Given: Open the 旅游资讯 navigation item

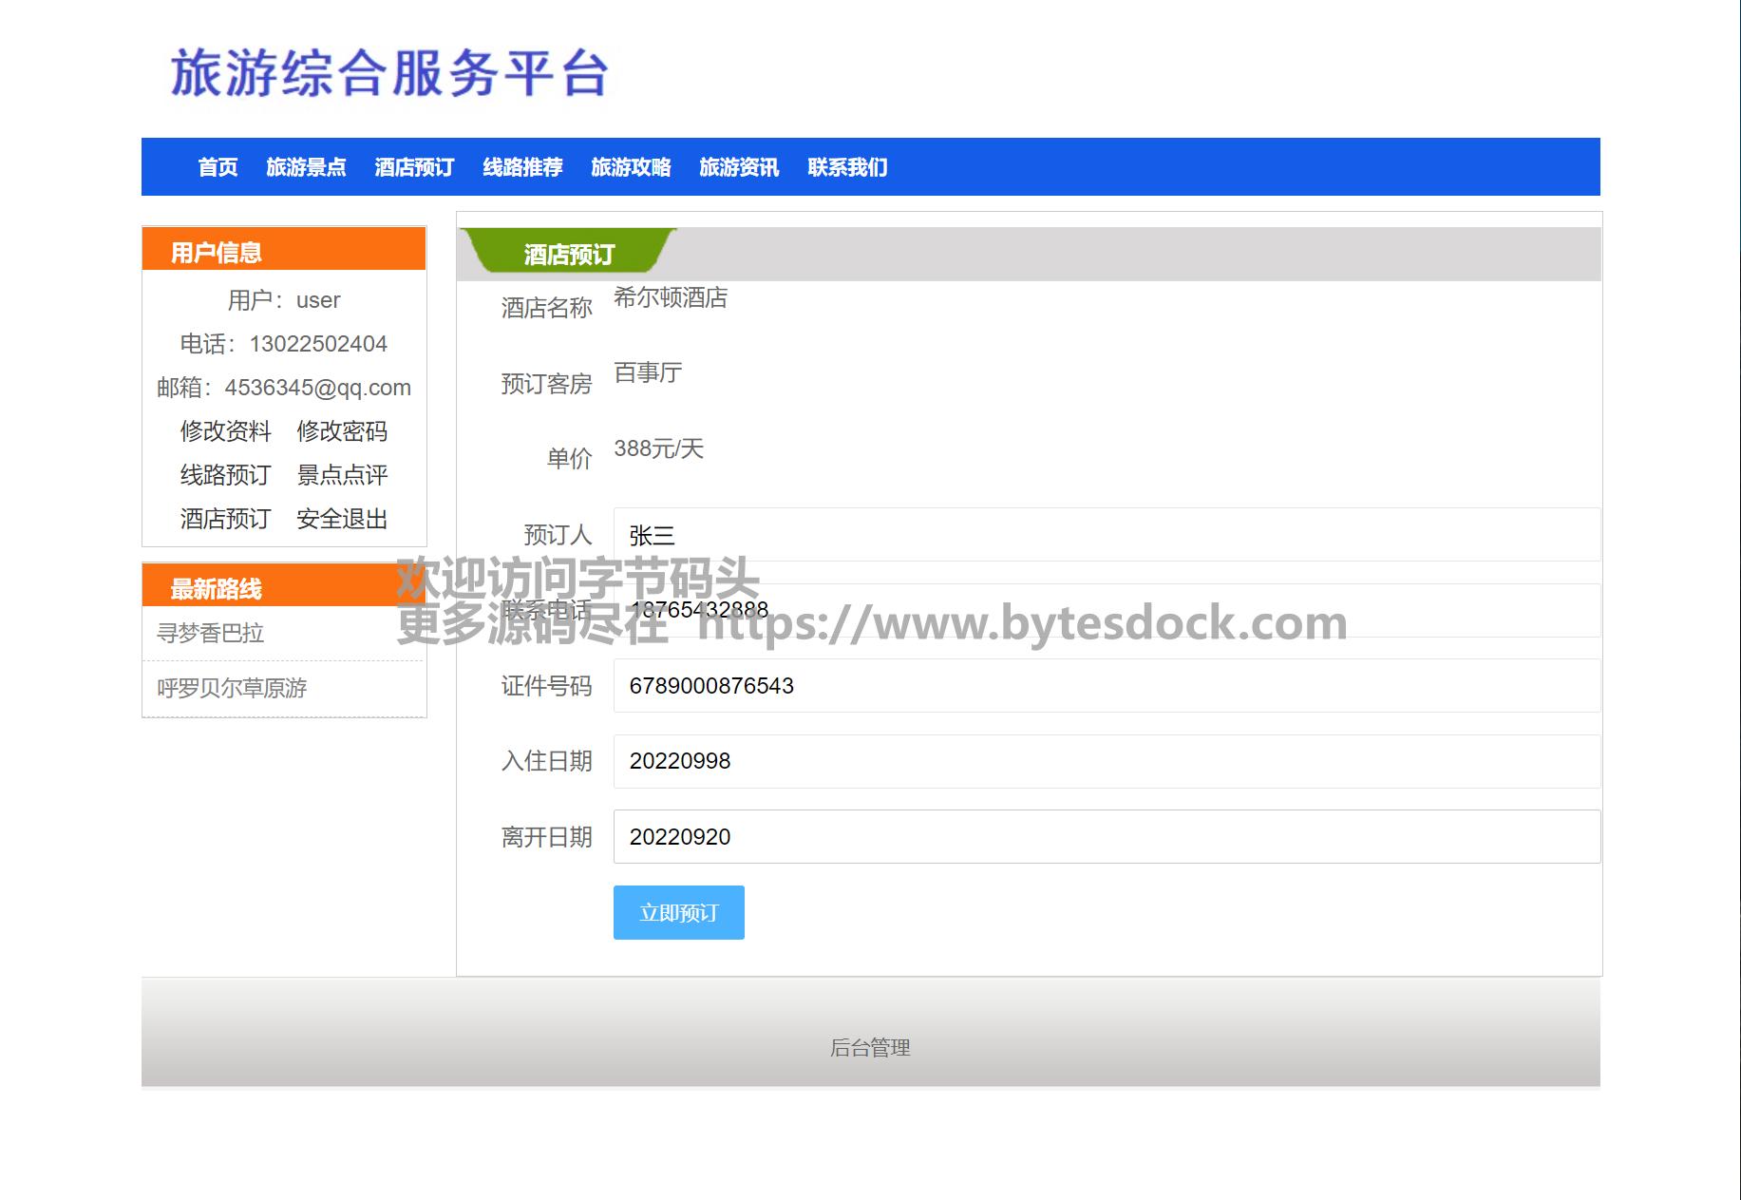Looking at the screenshot, I should [739, 167].
